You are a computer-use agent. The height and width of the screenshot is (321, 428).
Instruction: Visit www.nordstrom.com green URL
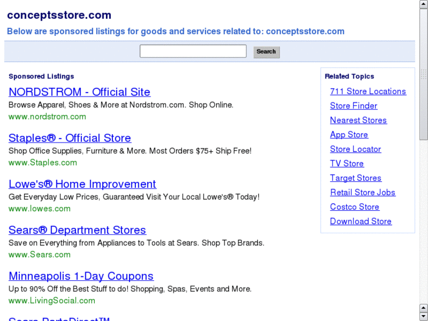pyautogui.click(x=47, y=117)
